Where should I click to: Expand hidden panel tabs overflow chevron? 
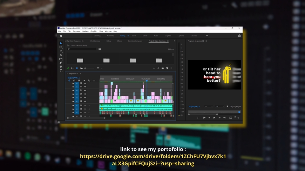(x=174, y=41)
